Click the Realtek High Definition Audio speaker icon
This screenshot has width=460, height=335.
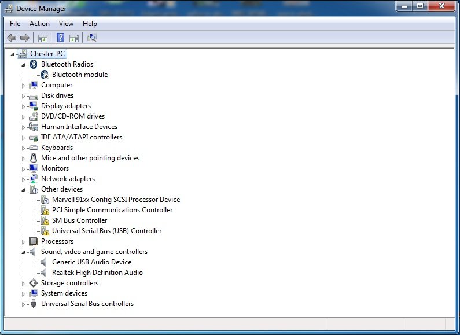(45, 273)
